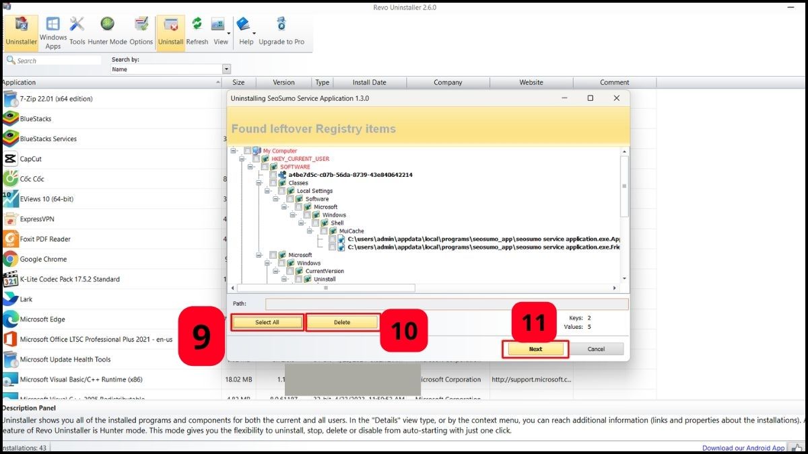Cancel the uninstall dialog
The height and width of the screenshot is (454, 808).
(596, 349)
